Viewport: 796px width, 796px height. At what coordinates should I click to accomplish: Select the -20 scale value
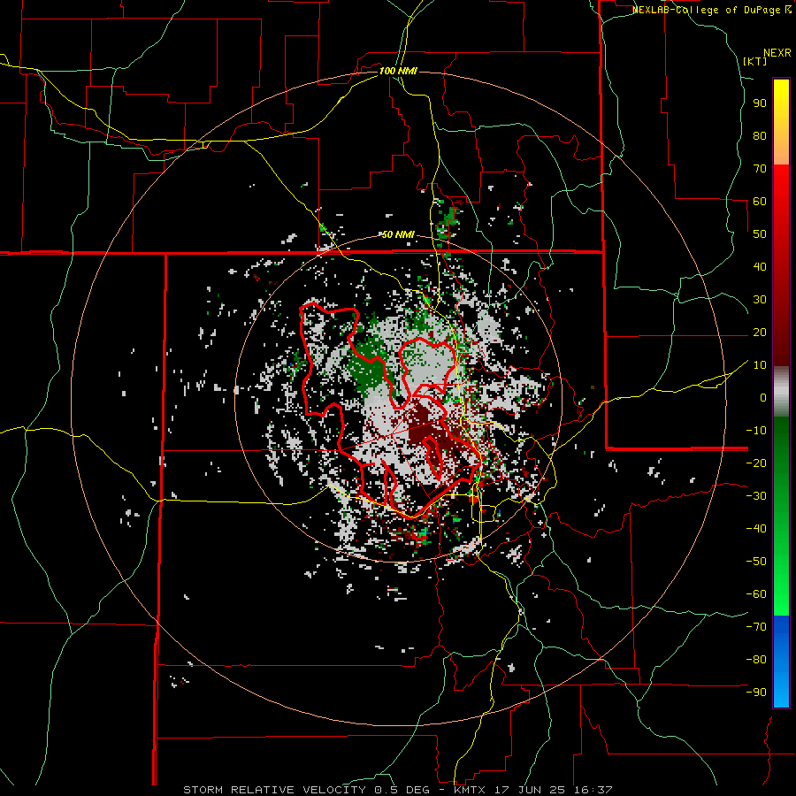[x=756, y=463]
